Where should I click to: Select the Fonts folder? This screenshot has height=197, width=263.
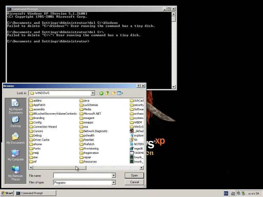pos(35,149)
